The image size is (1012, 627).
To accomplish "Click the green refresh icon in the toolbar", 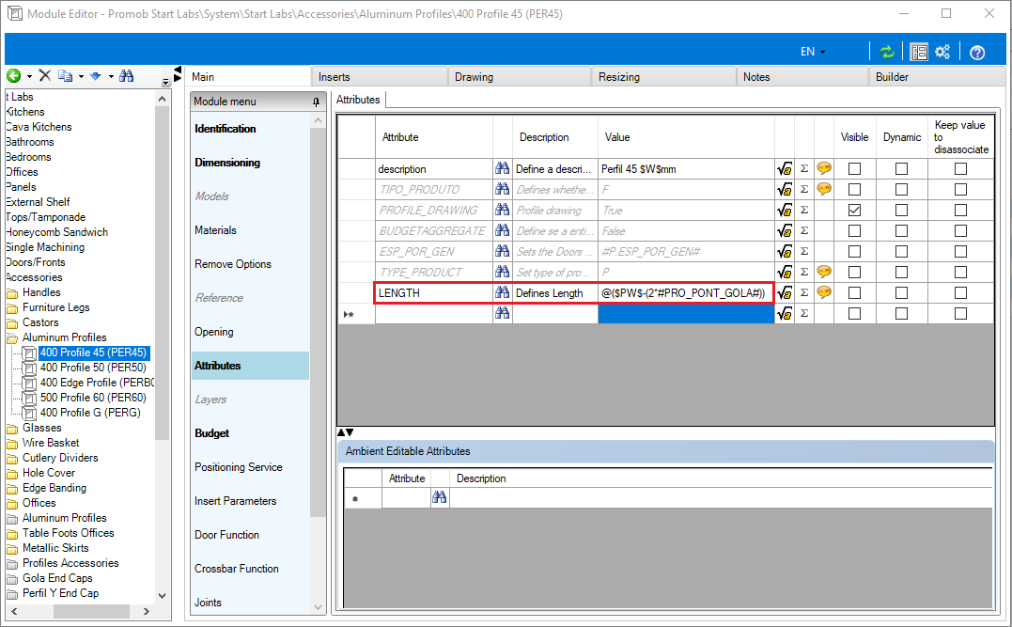I will (887, 53).
